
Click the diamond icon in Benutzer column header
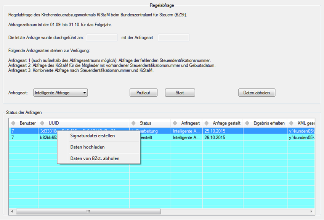click(13, 123)
